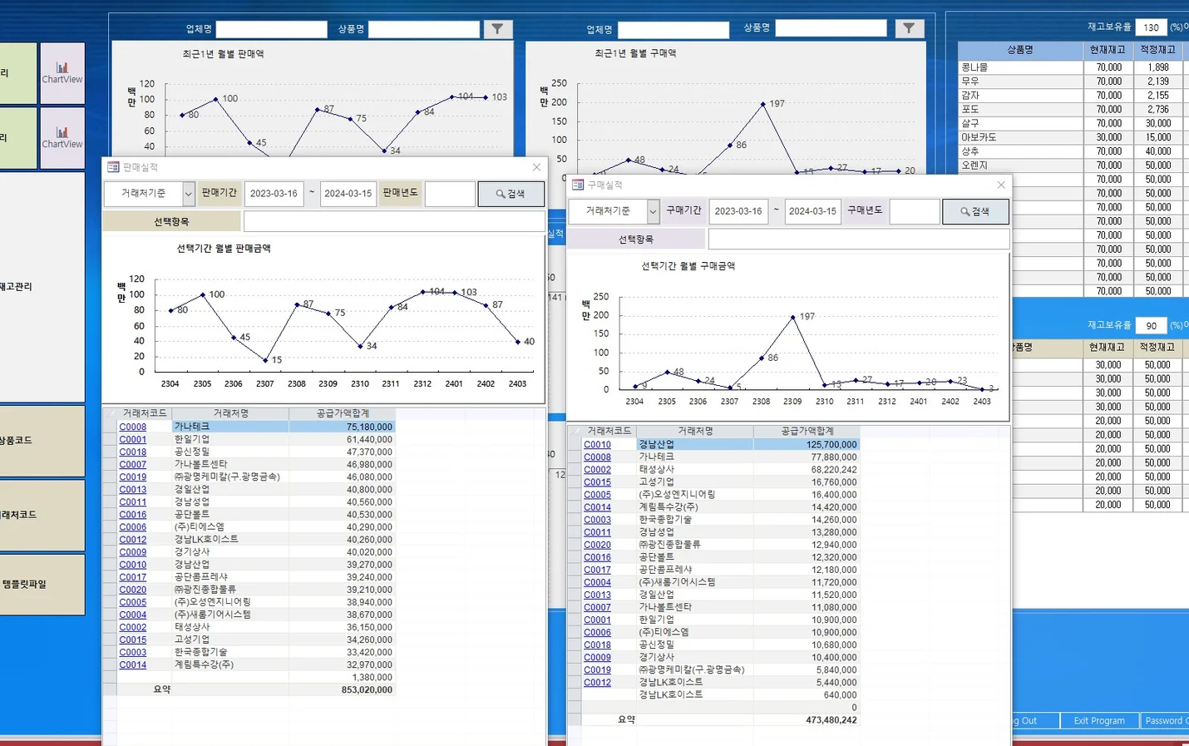Sort sales table by 거래처코드 header
This screenshot has width=1189, height=746.
(145, 413)
